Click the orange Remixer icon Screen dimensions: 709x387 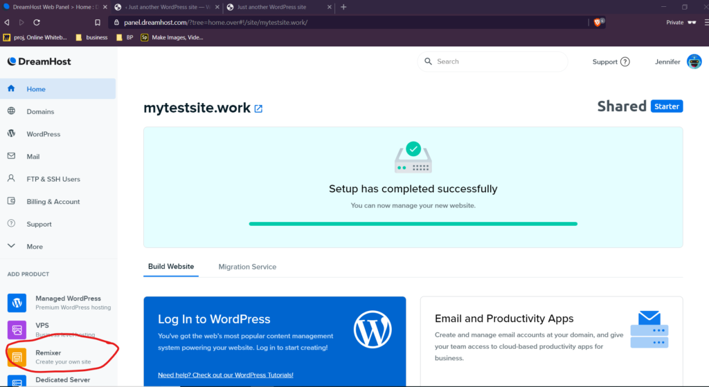[17, 357]
